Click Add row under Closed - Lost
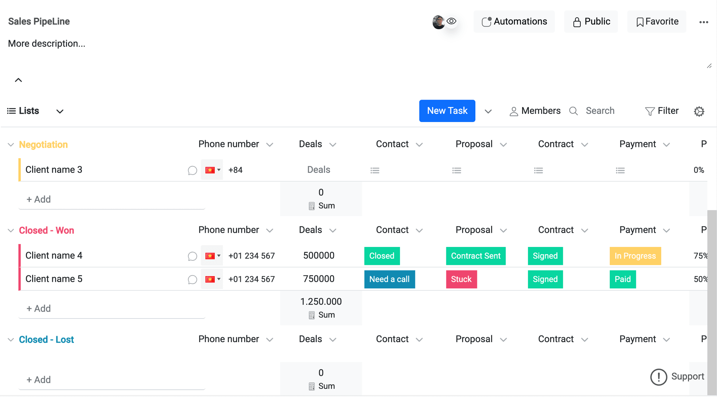 coord(38,380)
